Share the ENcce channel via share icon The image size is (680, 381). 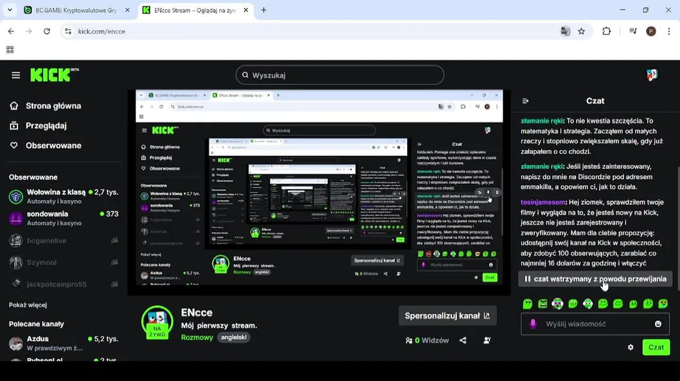pos(463,340)
